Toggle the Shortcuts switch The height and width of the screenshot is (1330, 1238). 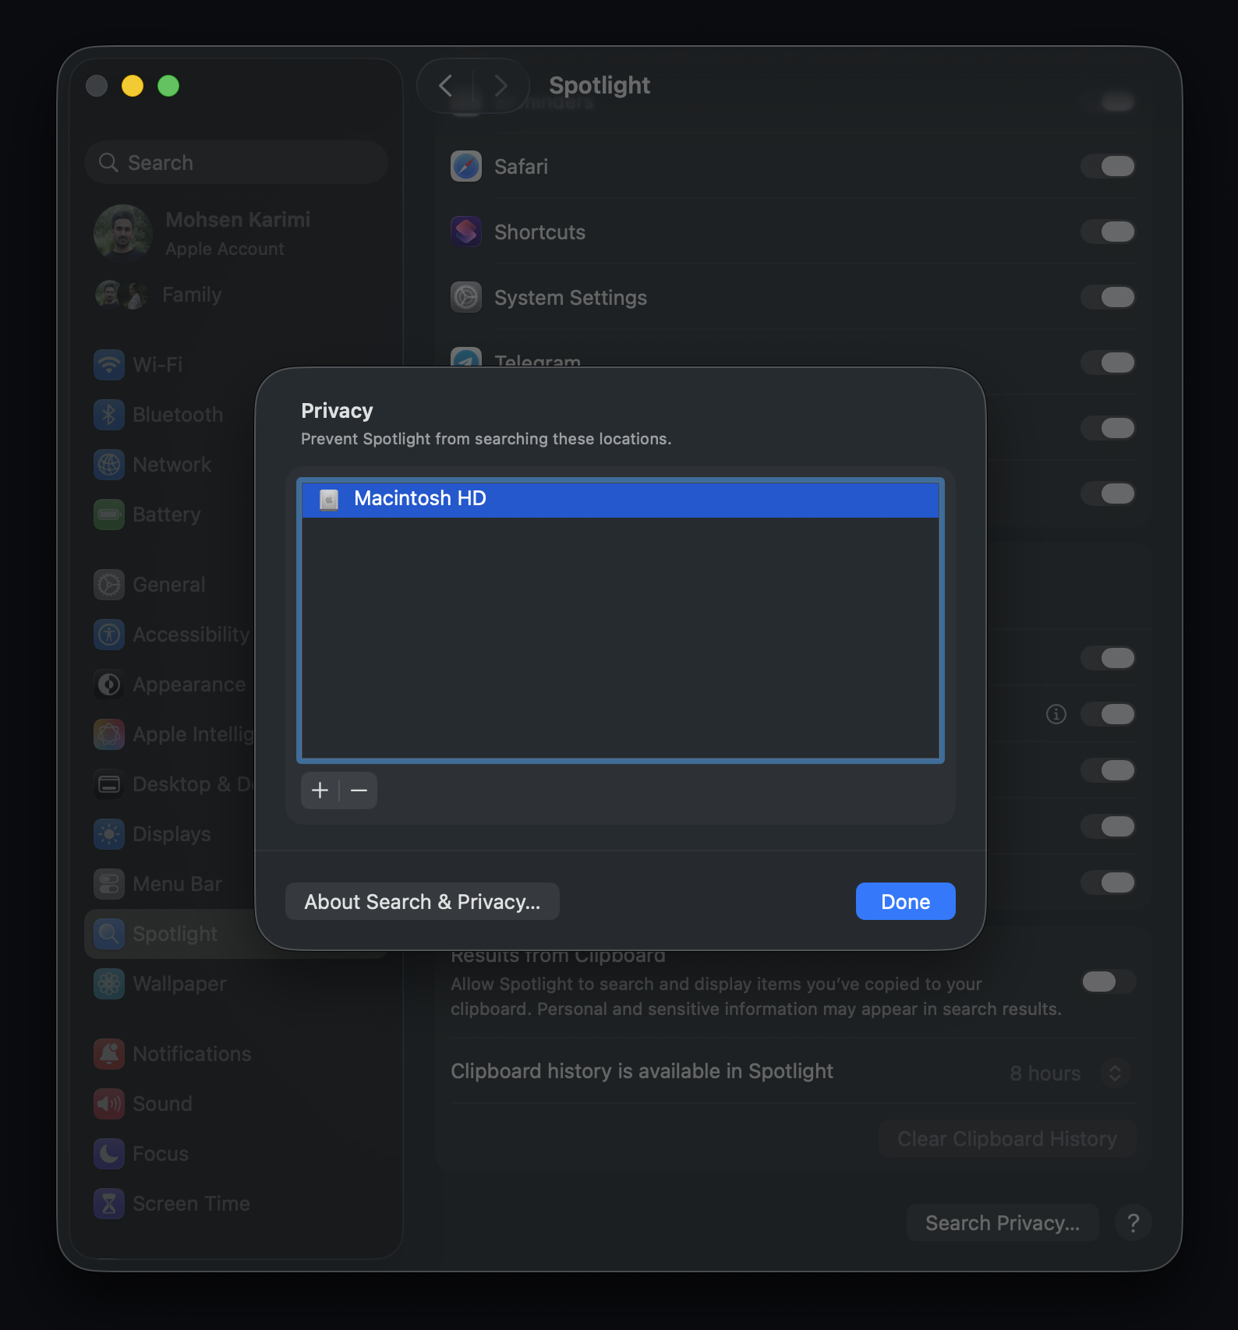(1108, 232)
